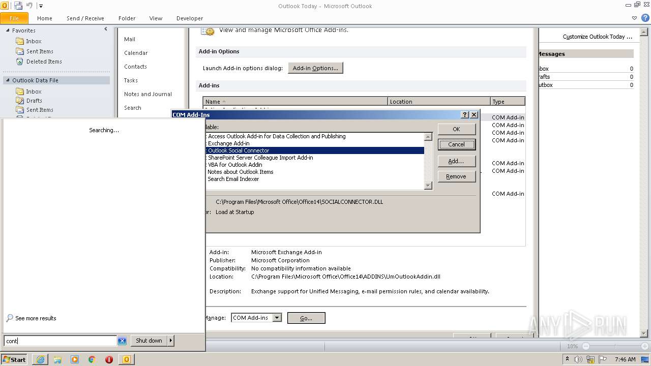Open Customize Quick Access Toolbar arrow

point(41,6)
